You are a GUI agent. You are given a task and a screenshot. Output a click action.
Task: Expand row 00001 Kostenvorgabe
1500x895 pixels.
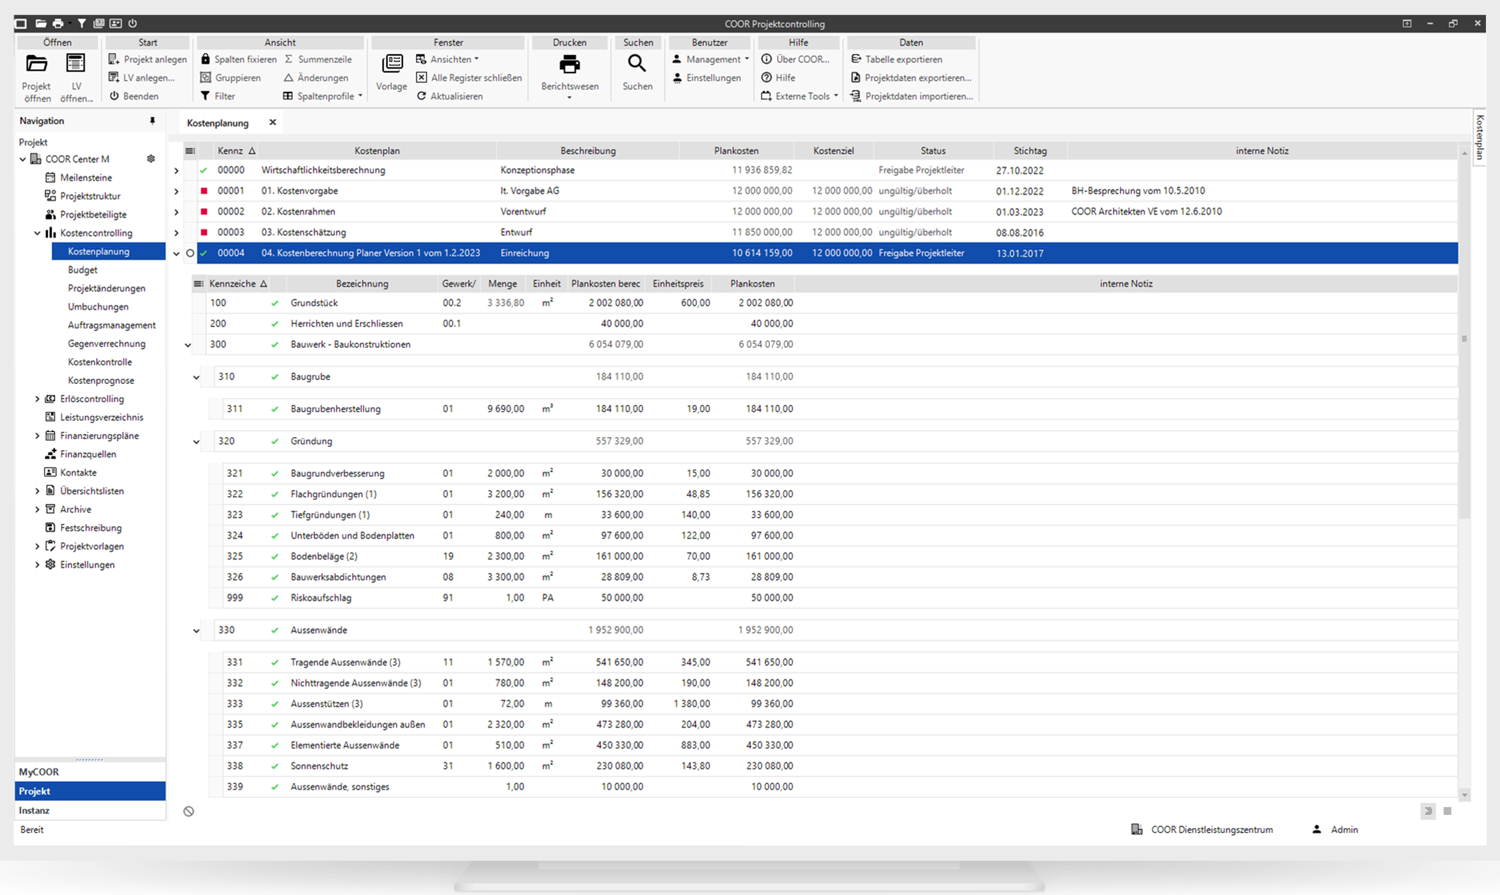[x=176, y=192]
